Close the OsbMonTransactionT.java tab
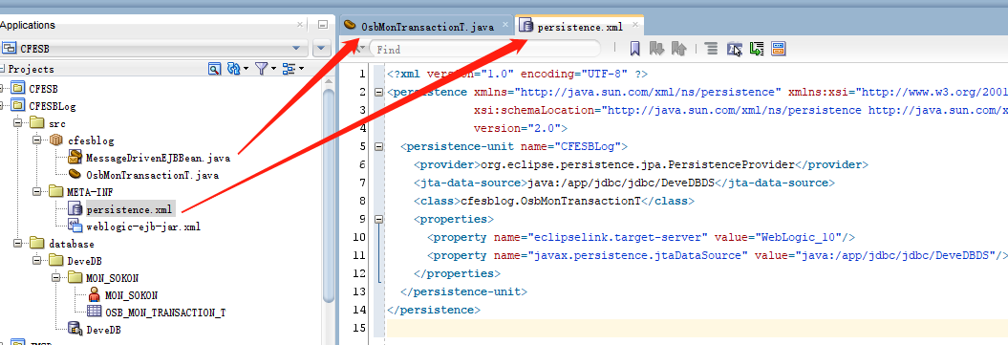Image resolution: width=1008 pixels, height=345 pixels. (505, 26)
